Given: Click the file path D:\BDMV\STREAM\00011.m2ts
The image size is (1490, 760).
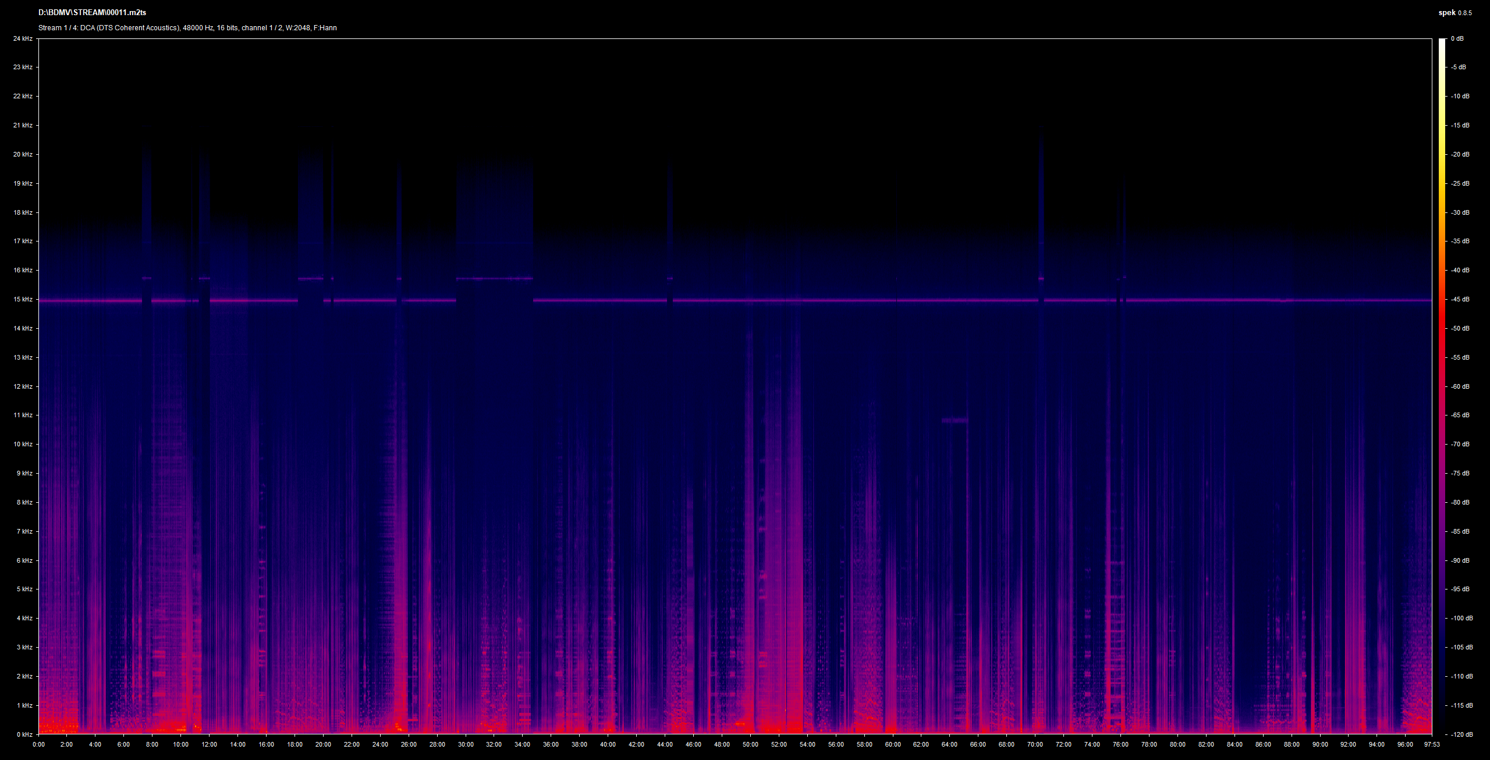Looking at the screenshot, I should point(92,13).
